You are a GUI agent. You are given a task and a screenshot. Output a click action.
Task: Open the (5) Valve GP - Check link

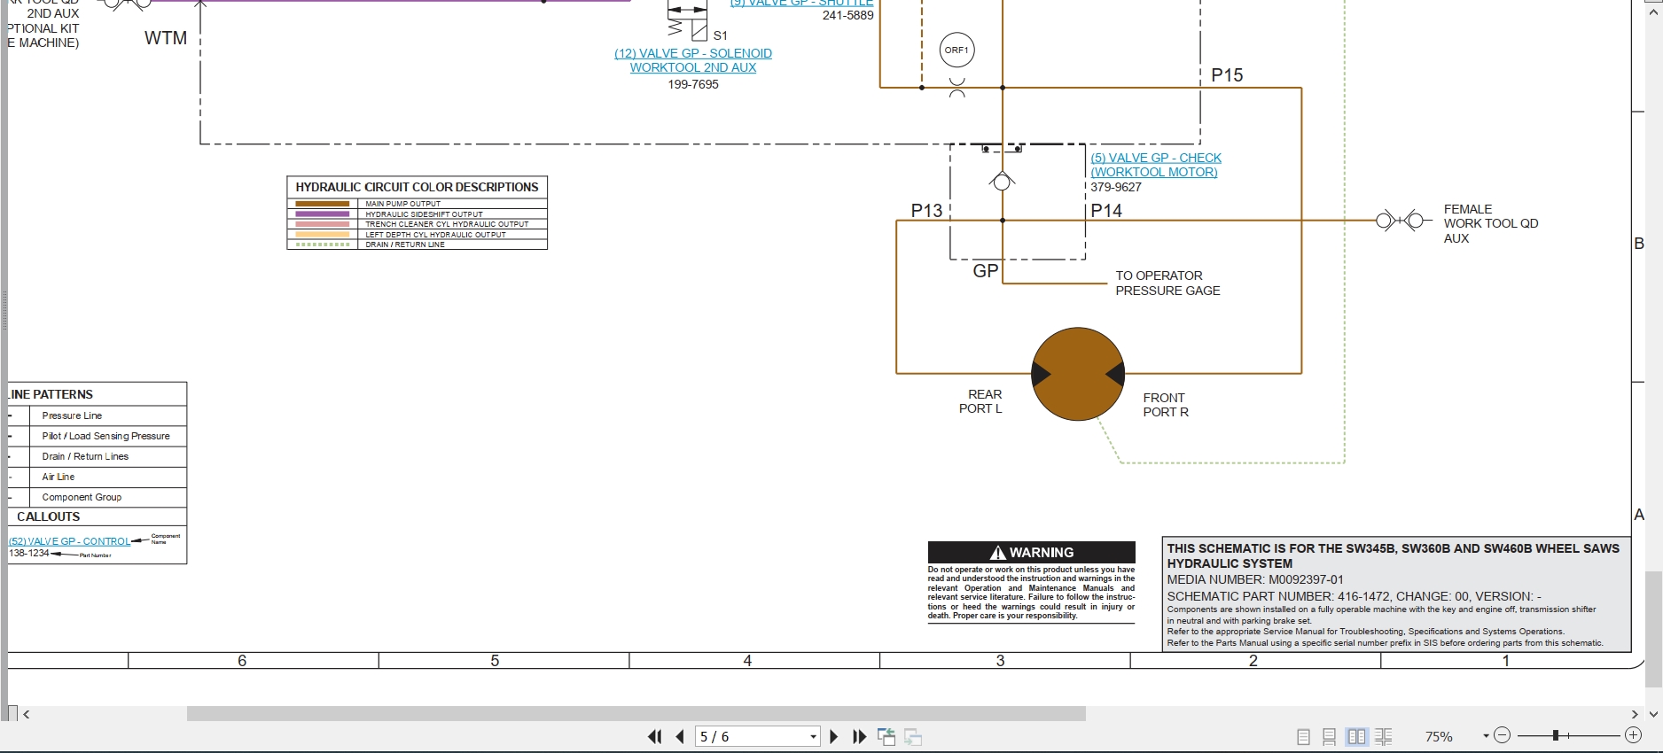[x=1156, y=165]
